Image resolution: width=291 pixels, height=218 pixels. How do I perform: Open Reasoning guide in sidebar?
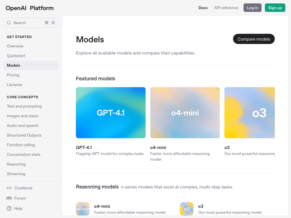coord(31,164)
